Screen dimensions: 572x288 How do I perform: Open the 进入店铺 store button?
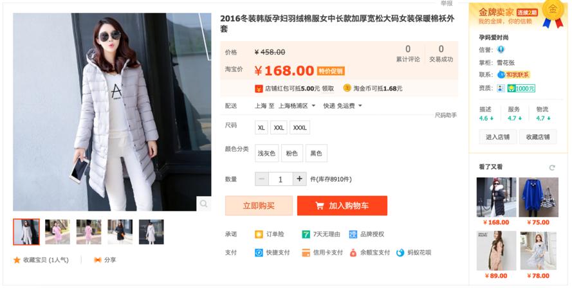pyautogui.click(x=497, y=137)
